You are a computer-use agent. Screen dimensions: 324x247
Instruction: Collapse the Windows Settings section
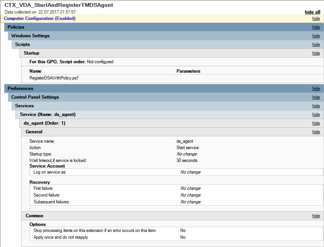point(316,36)
